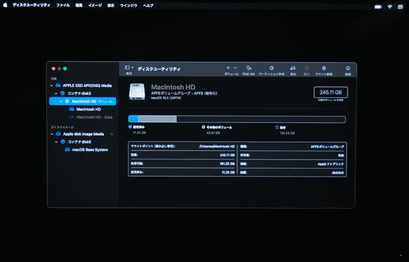Click the Appleファブリック connection value

(x=330, y=164)
